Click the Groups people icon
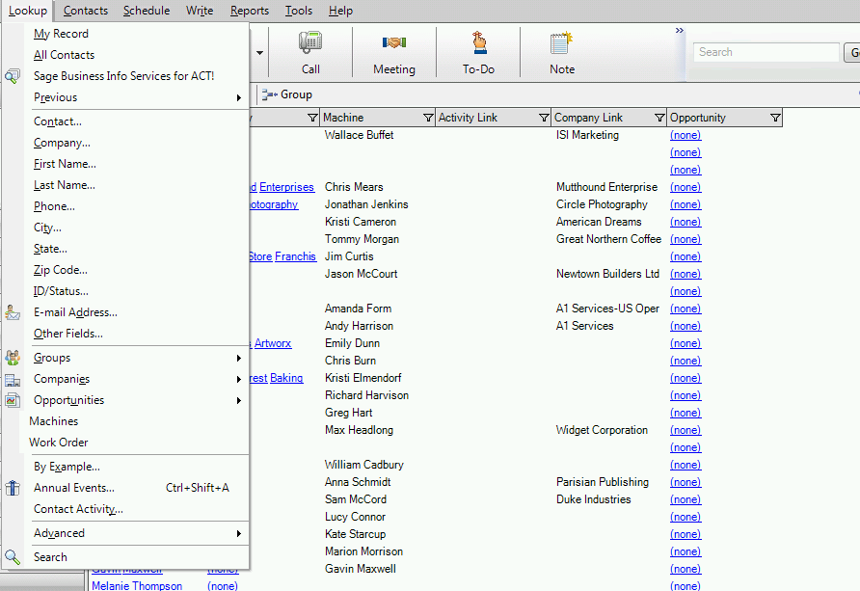 [x=13, y=358]
